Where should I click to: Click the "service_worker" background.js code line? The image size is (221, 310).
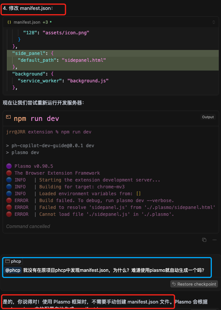pos(63,81)
